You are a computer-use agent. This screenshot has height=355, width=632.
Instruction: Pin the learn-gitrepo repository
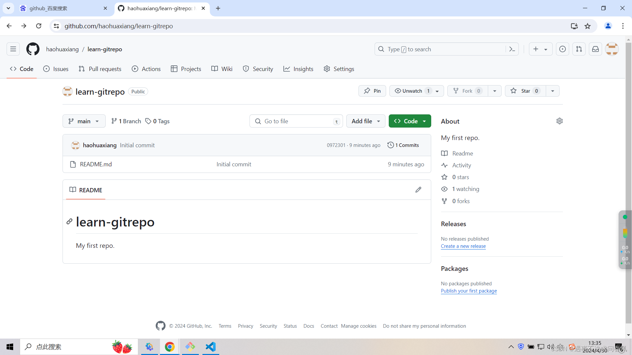(372, 91)
